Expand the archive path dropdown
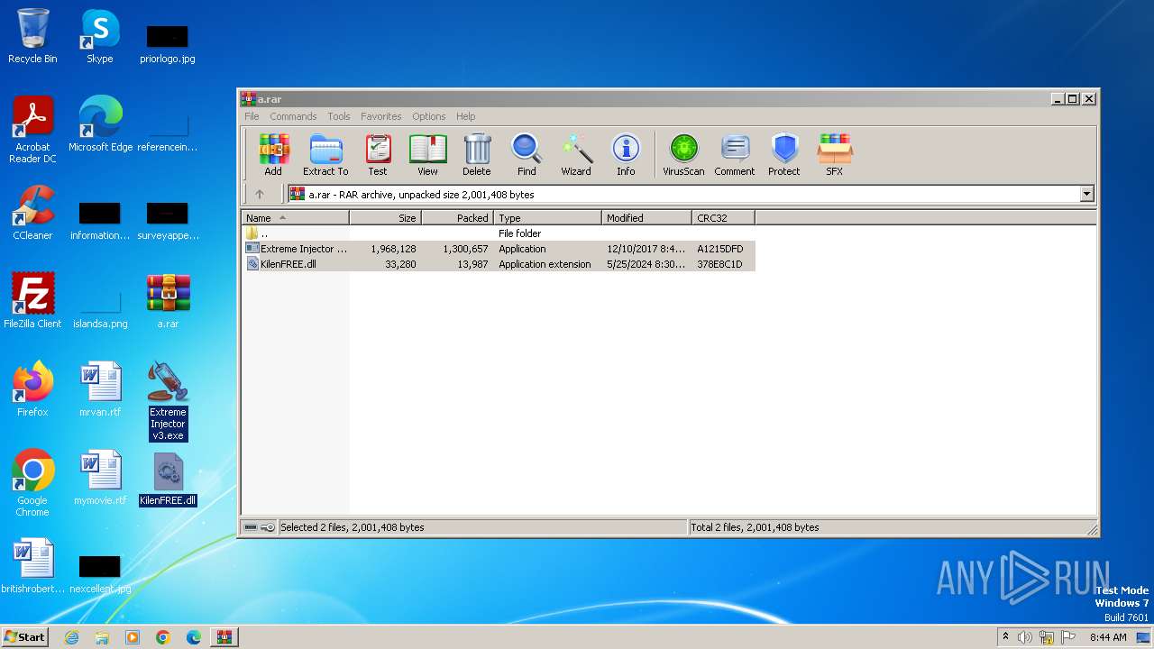 1086,194
